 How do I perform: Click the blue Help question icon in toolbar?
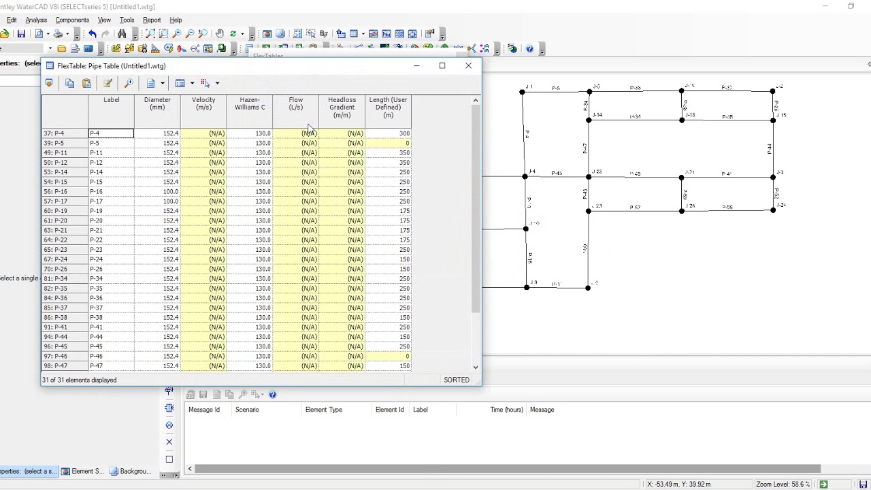point(529,49)
